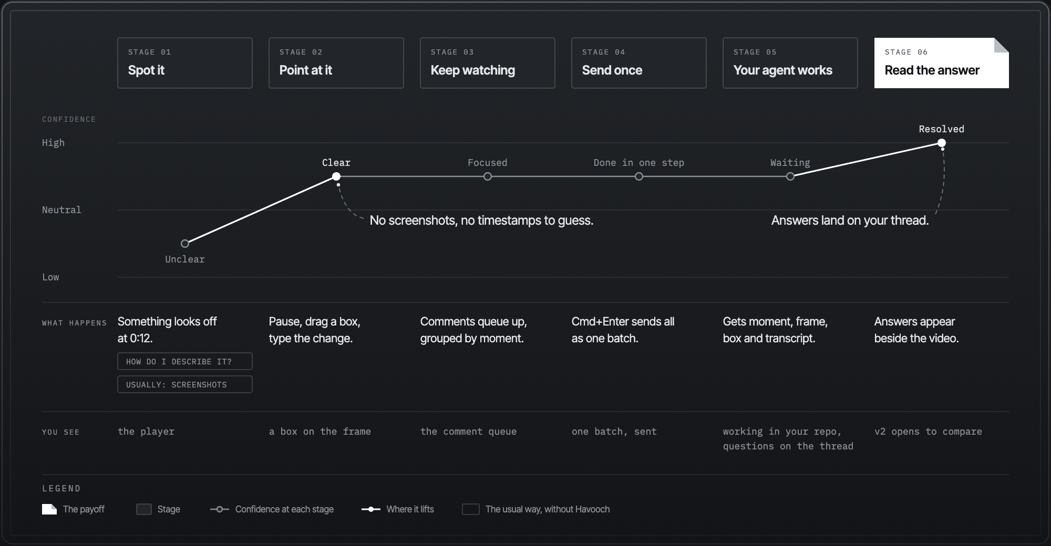Click the Confidence at each stage legend marker
The height and width of the screenshot is (546, 1051).
(x=220, y=509)
